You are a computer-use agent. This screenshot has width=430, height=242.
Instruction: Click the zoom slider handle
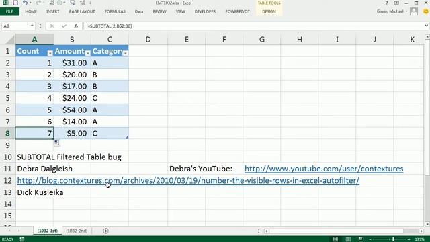coord(394,239)
